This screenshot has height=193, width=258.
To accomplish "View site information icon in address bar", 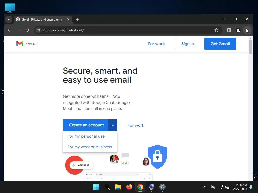I will click(x=38, y=30).
